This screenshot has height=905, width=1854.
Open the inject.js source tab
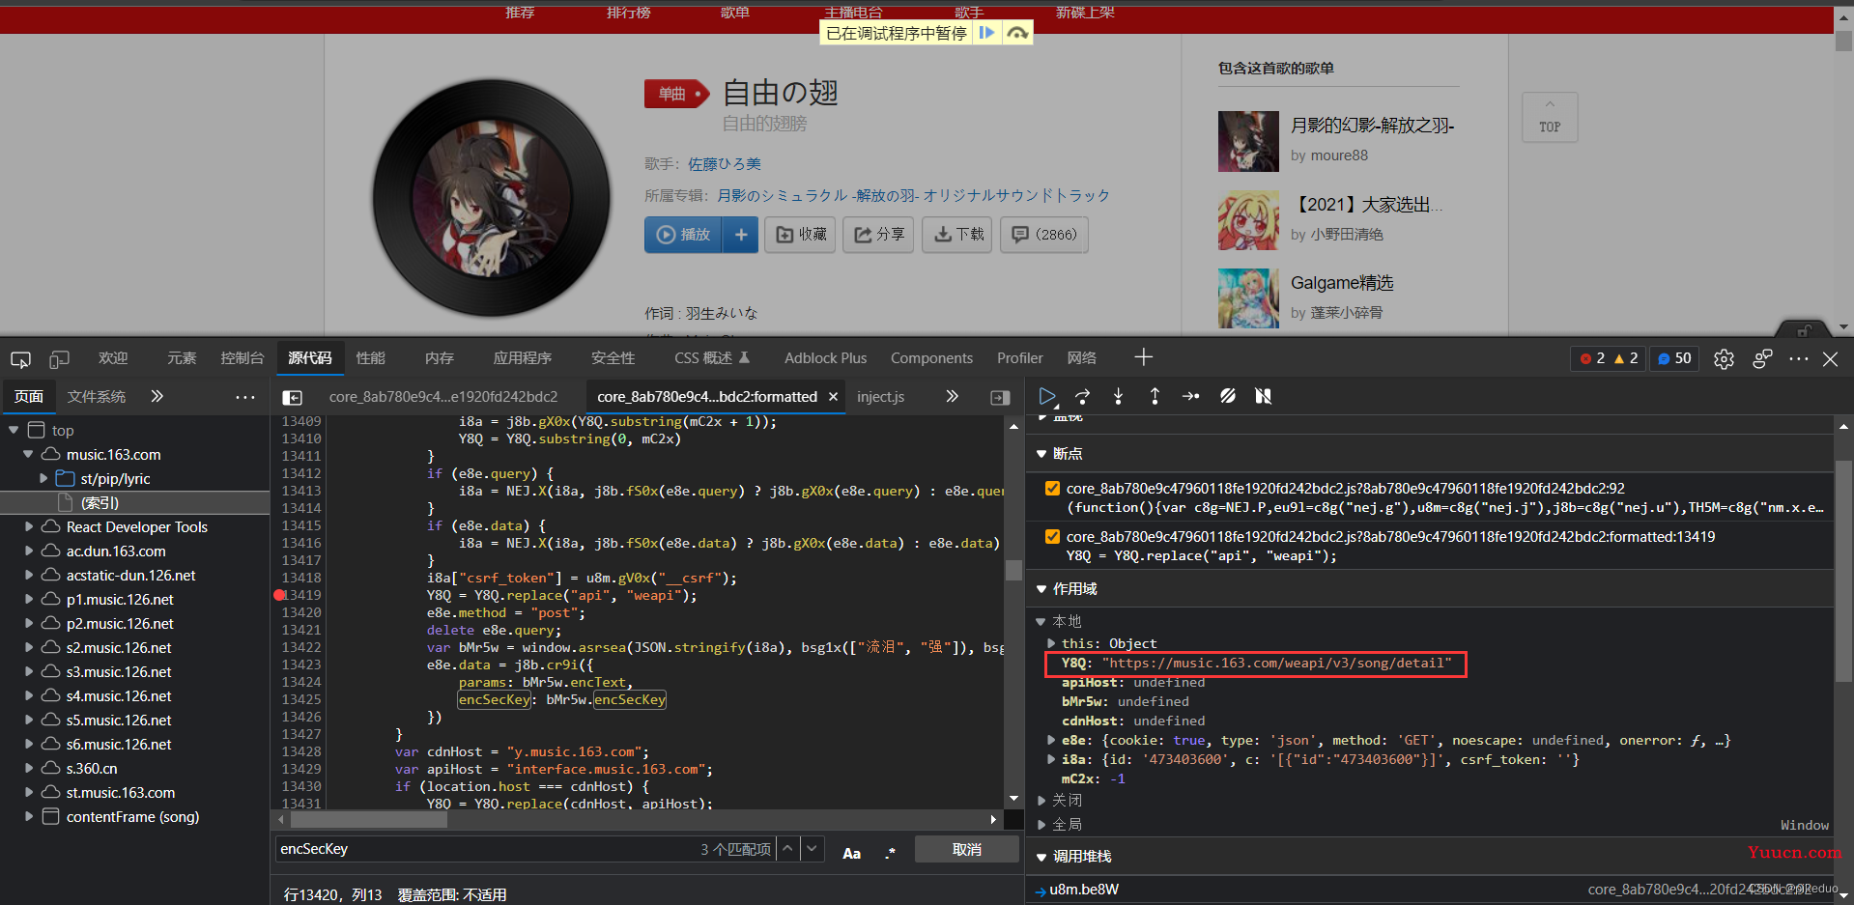tap(880, 397)
